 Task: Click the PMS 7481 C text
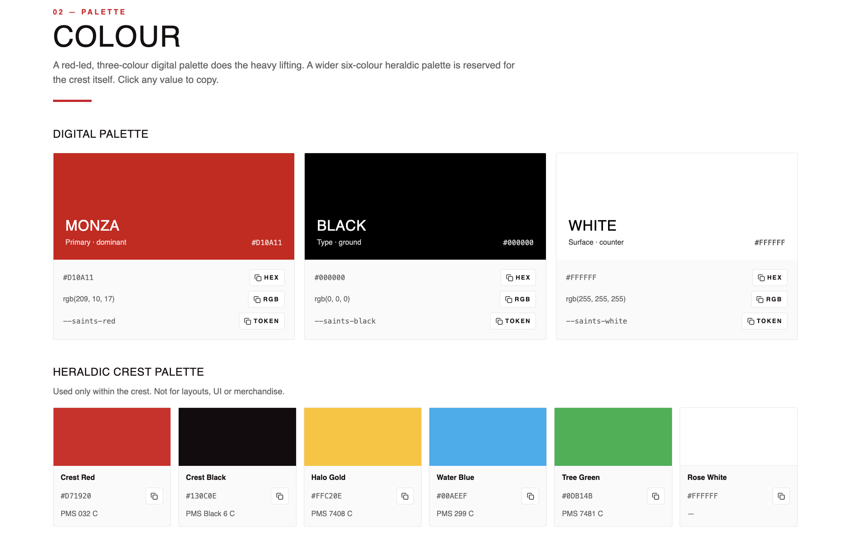coord(583,514)
